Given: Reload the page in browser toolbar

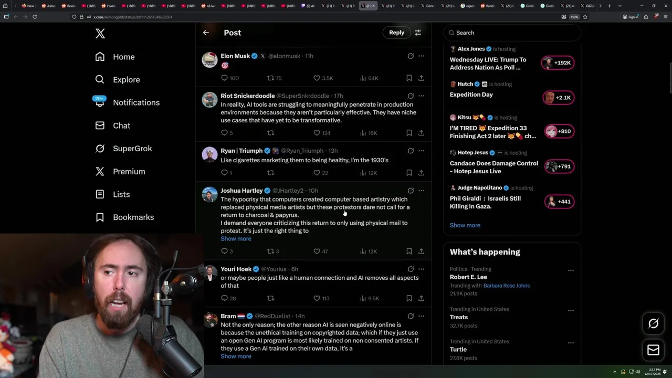Looking at the screenshot, I should pyautogui.click(x=35, y=17).
